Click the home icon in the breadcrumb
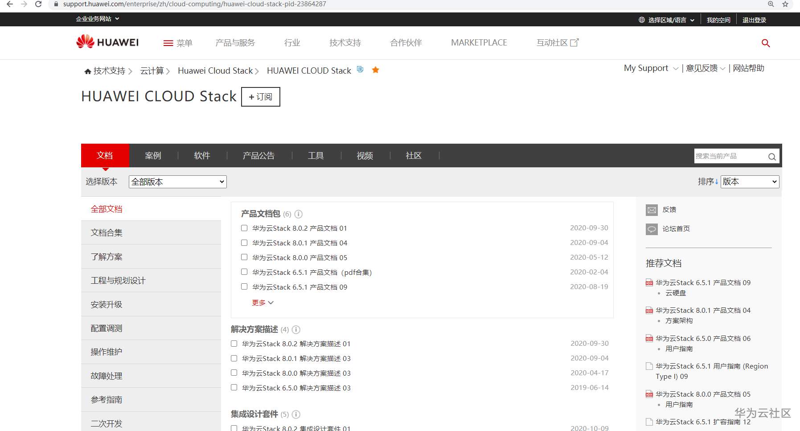Image resolution: width=800 pixels, height=431 pixels. tap(88, 71)
